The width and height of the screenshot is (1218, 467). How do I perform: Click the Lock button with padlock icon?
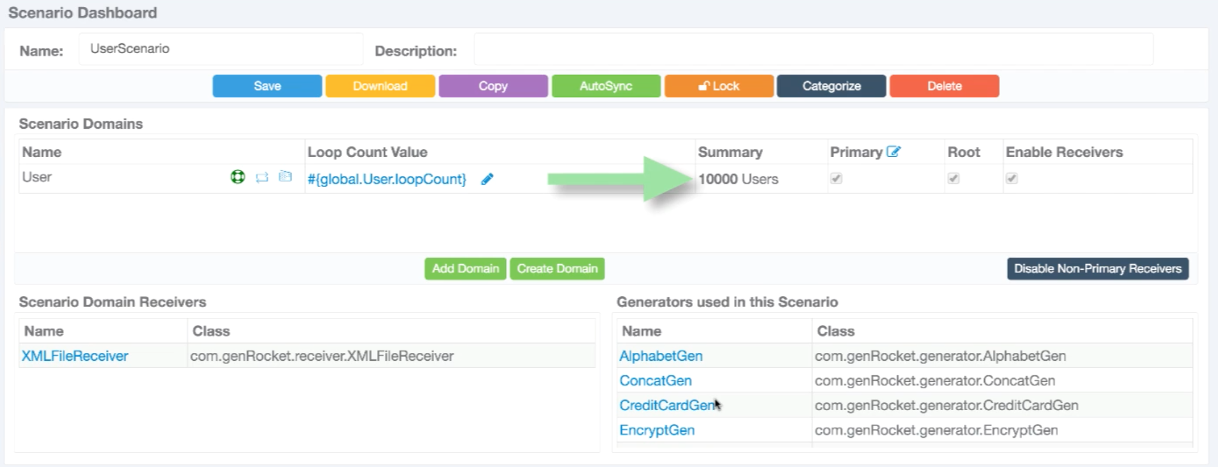point(719,86)
